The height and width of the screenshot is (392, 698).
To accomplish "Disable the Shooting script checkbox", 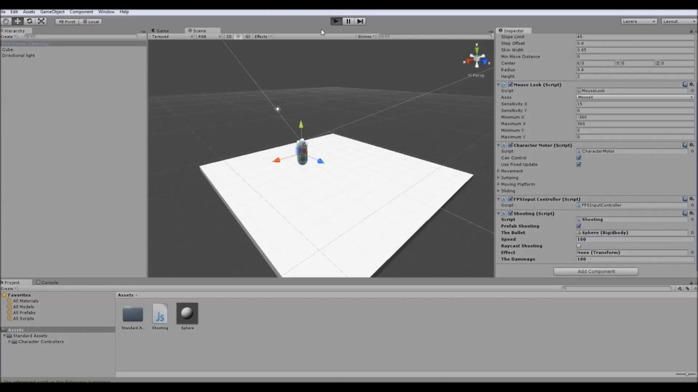I will [510, 213].
